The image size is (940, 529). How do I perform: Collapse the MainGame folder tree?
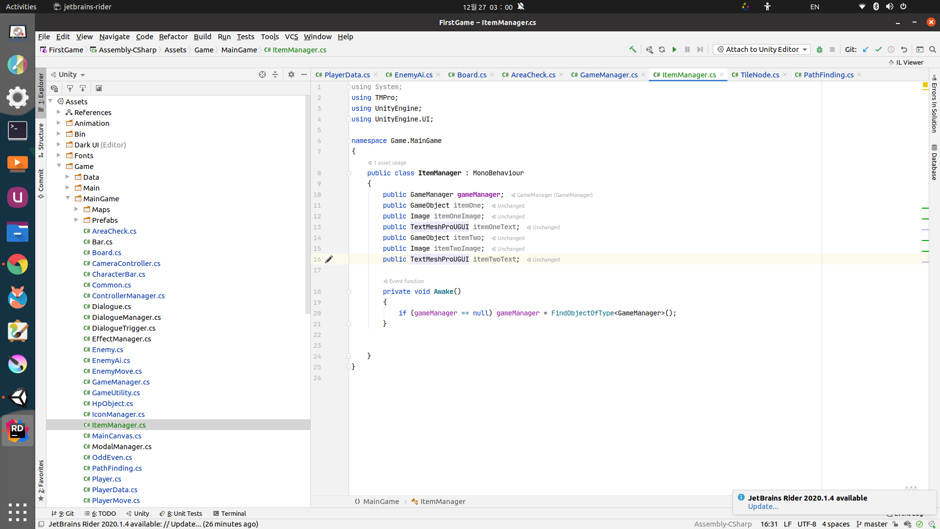pyautogui.click(x=68, y=198)
